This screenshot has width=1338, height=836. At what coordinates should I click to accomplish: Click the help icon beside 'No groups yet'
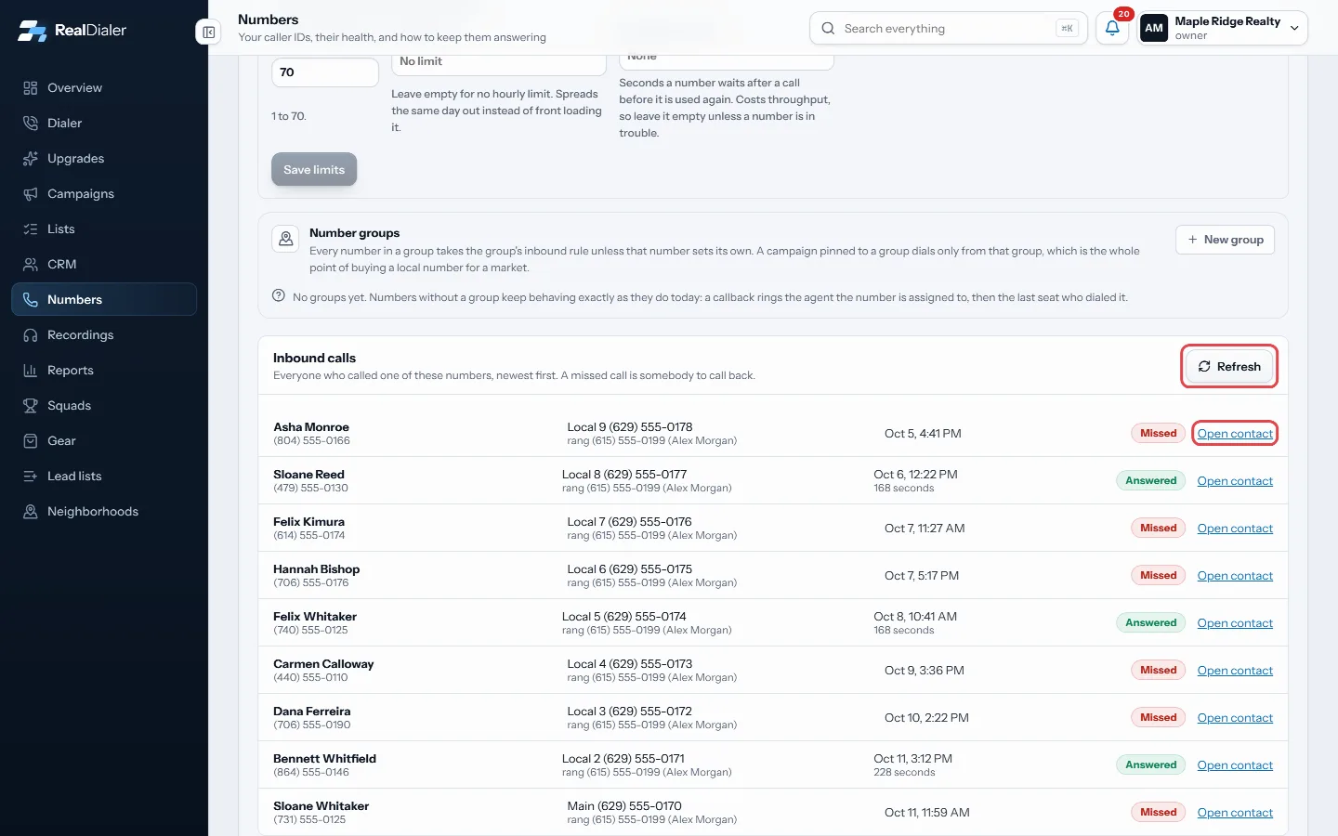[279, 296]
